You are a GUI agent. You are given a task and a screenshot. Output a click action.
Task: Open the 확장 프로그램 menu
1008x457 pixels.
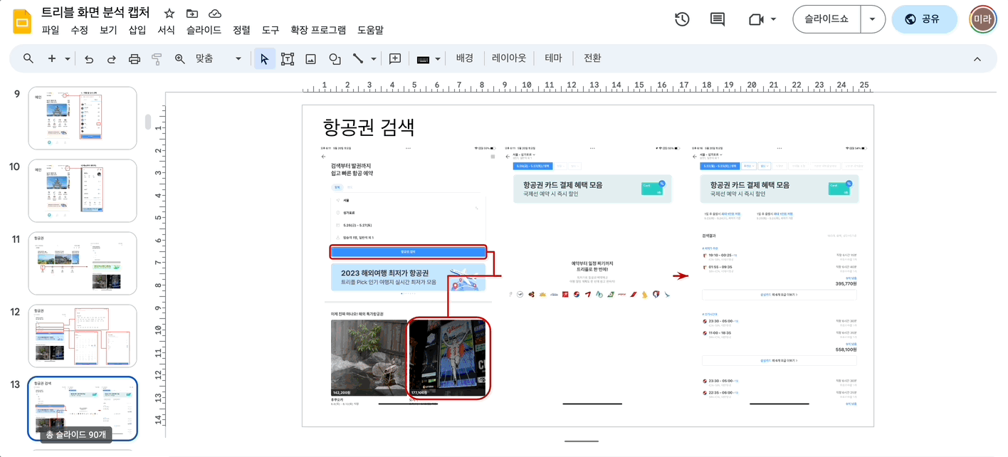(x=318, y=30)
